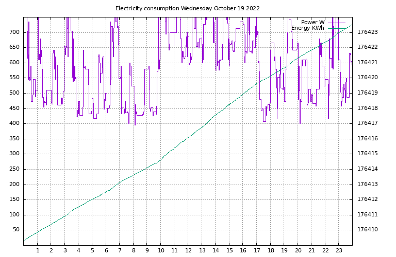Click the green Energy KWh legend line sample
This screenshot has height=257, width=396.
pyautogui.click(x=337, y=28)
